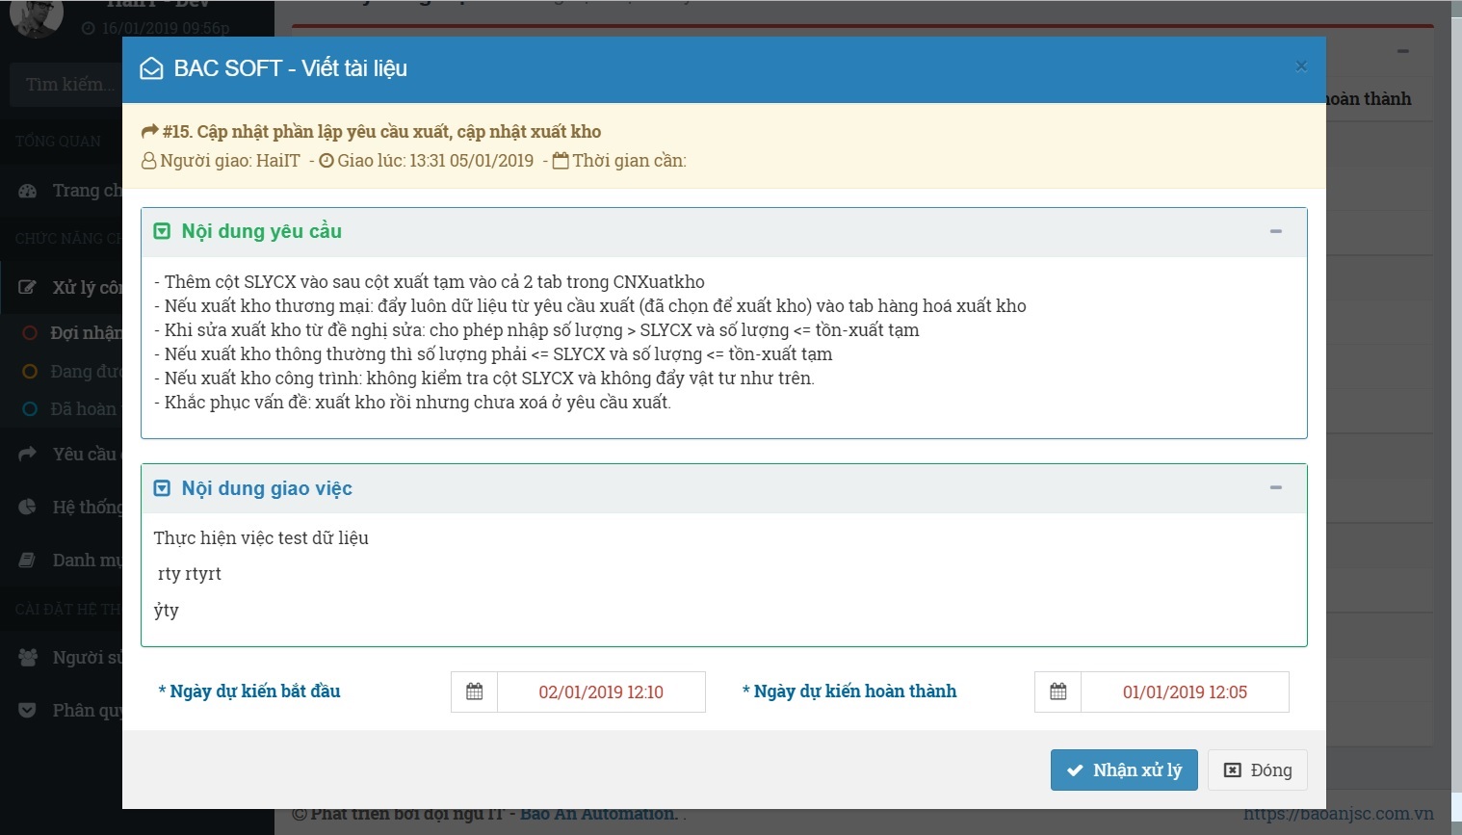Image resolution: width=1462 pixels, height=835 pixels.
Task: Collapse the Nội dung yêu cầu panel
Action: point(1275,231)
